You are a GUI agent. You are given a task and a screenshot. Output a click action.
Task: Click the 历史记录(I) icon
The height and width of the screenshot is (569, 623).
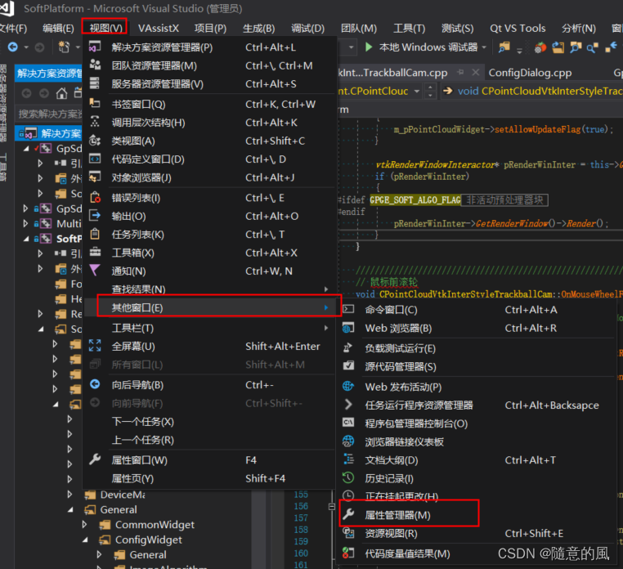point(348,478)
